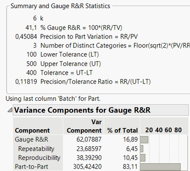Select the Part-to-Part row label
The image size is (190, 171).
(x=31, y=167)
